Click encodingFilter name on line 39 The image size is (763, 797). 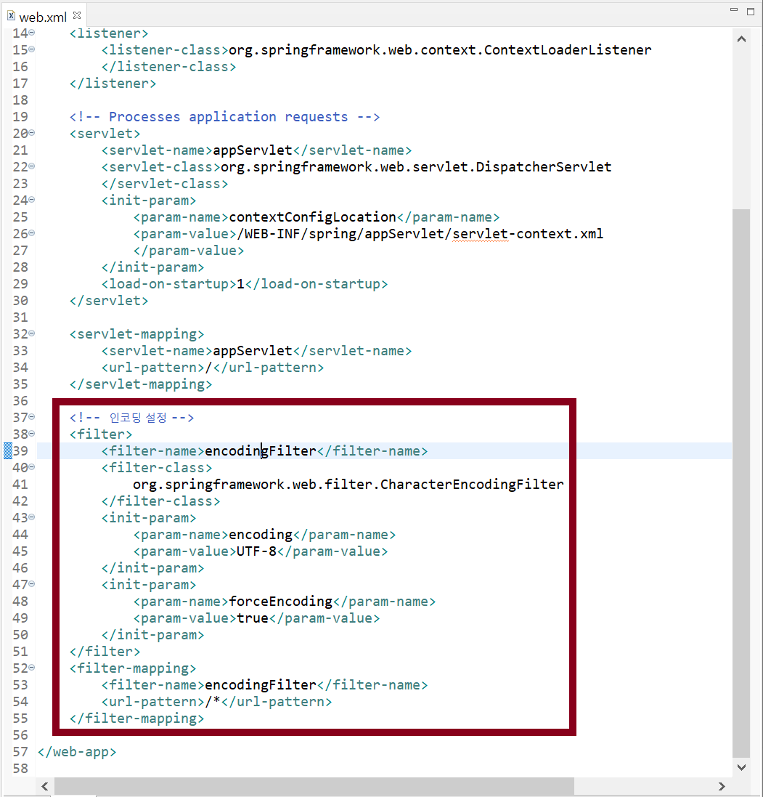pyautogui.click(x=261, y=451)
